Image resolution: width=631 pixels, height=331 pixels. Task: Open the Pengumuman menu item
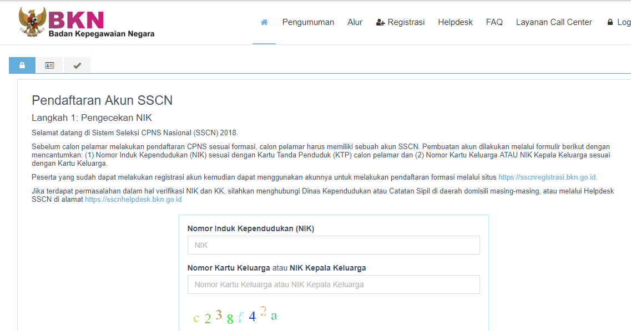pos(308,22)
